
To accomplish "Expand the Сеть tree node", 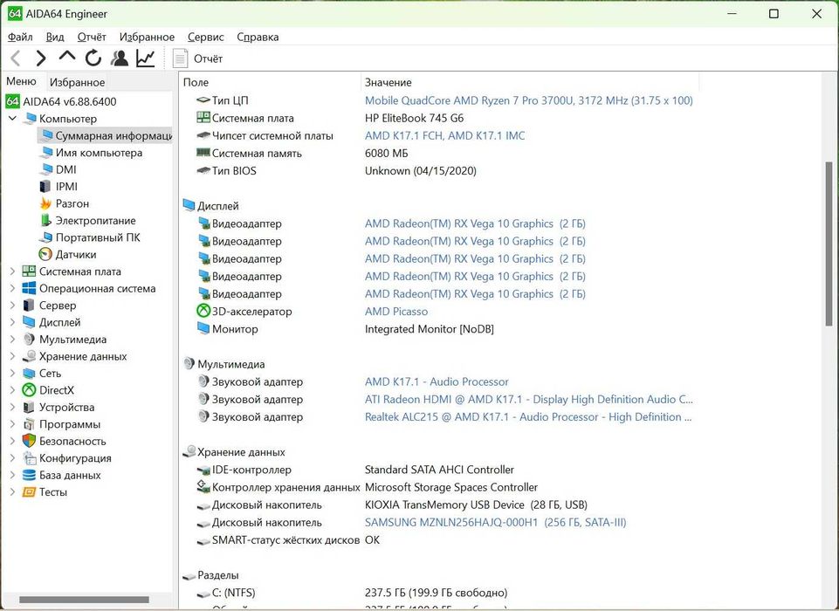I will pyautogui.click(x=12, y=374).
